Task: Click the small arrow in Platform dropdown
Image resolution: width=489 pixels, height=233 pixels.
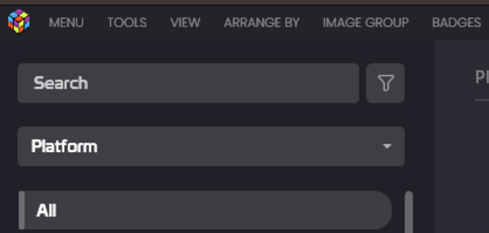Action: (x=387, y=146)
